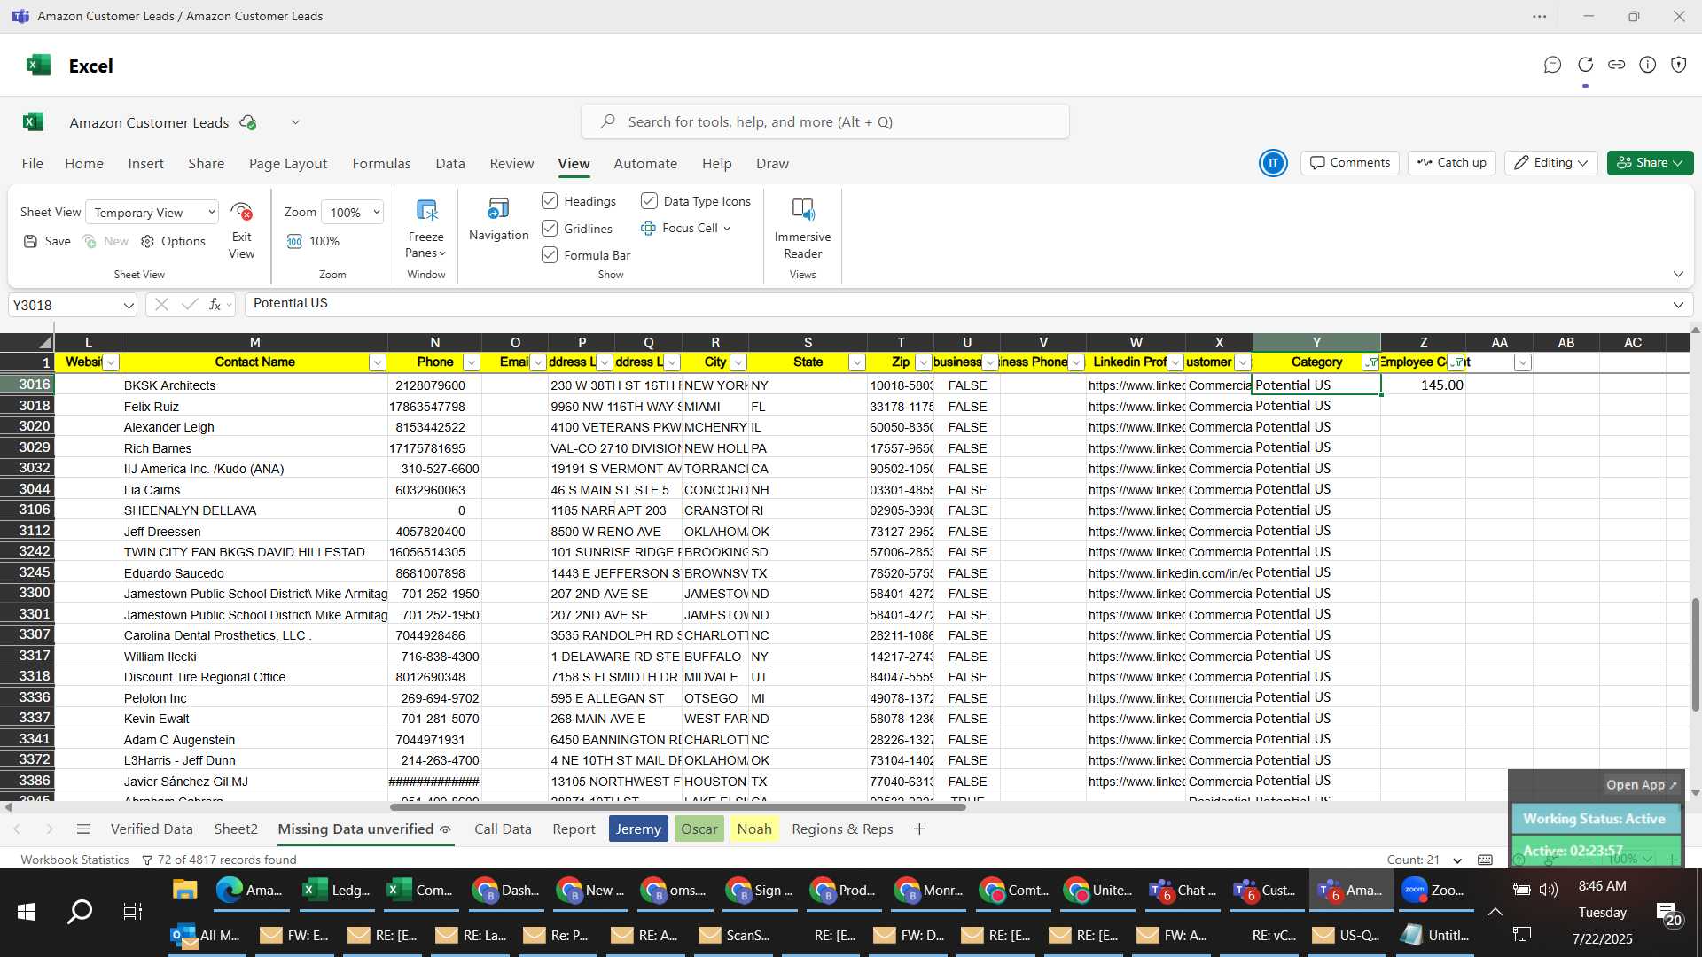Click Save sheet view icon
This screenshot has width=1702, height=957.
[x=30, y=241]
